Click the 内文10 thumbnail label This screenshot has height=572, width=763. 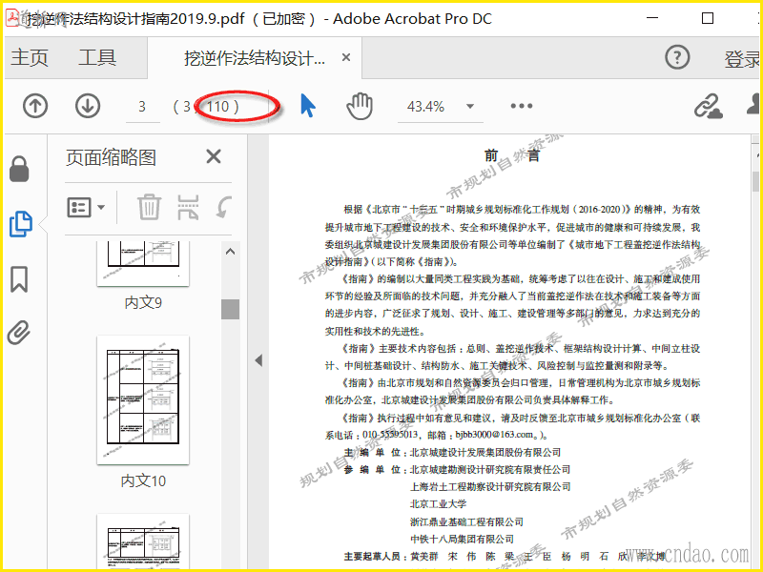(143, 481)
